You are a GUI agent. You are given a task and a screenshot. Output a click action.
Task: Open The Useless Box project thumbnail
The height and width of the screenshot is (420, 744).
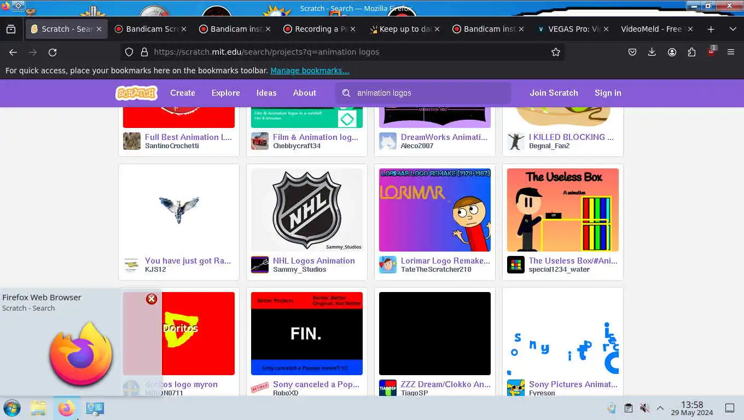(563, 210)
